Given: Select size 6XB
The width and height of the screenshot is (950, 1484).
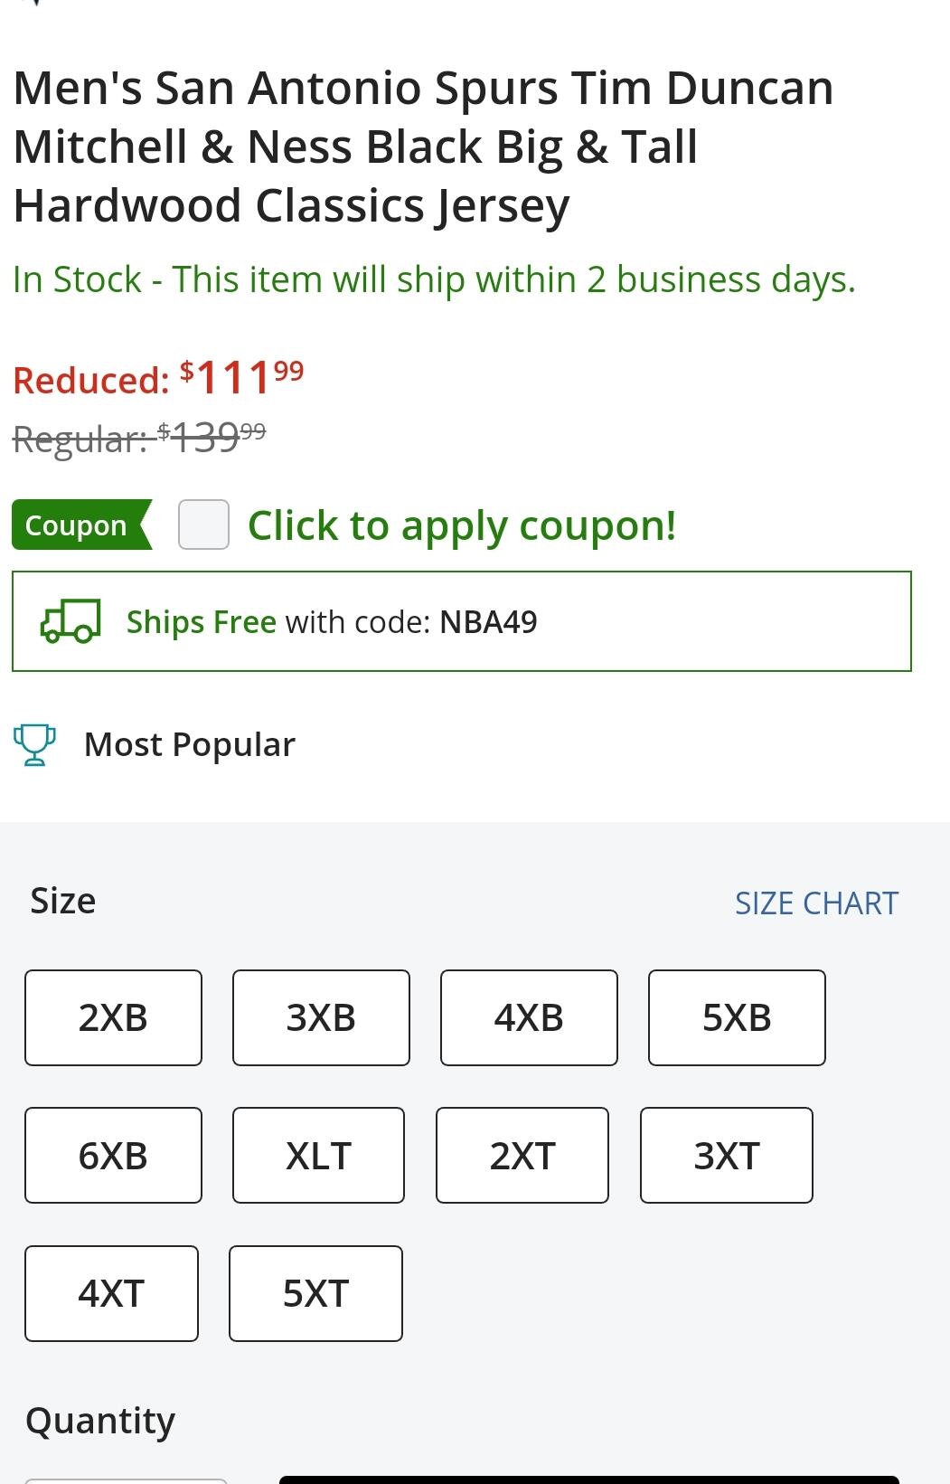Looking at the screenshot, I should click(x=113, y=1156).
